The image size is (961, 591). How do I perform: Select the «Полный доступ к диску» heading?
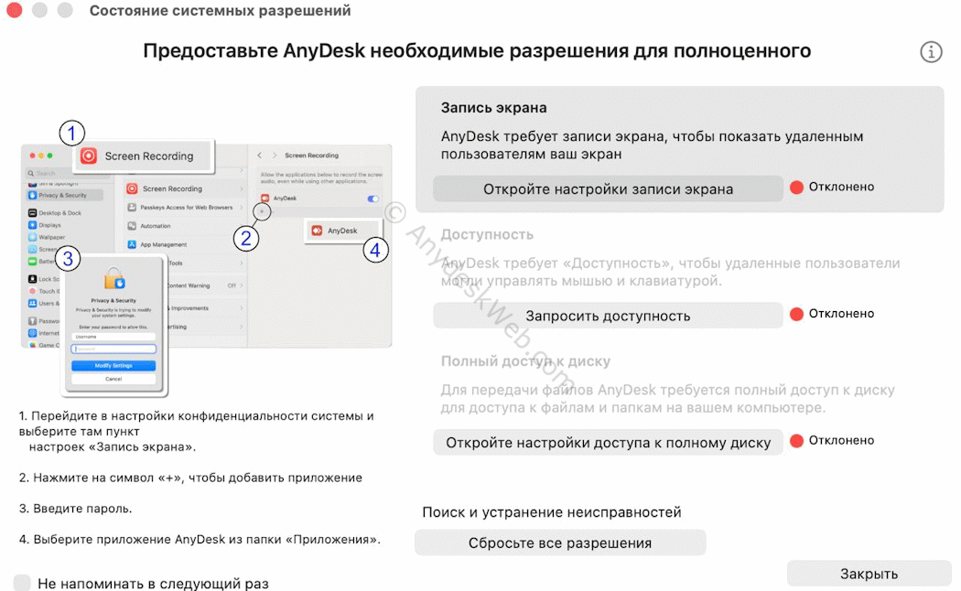tap(526, 361)
